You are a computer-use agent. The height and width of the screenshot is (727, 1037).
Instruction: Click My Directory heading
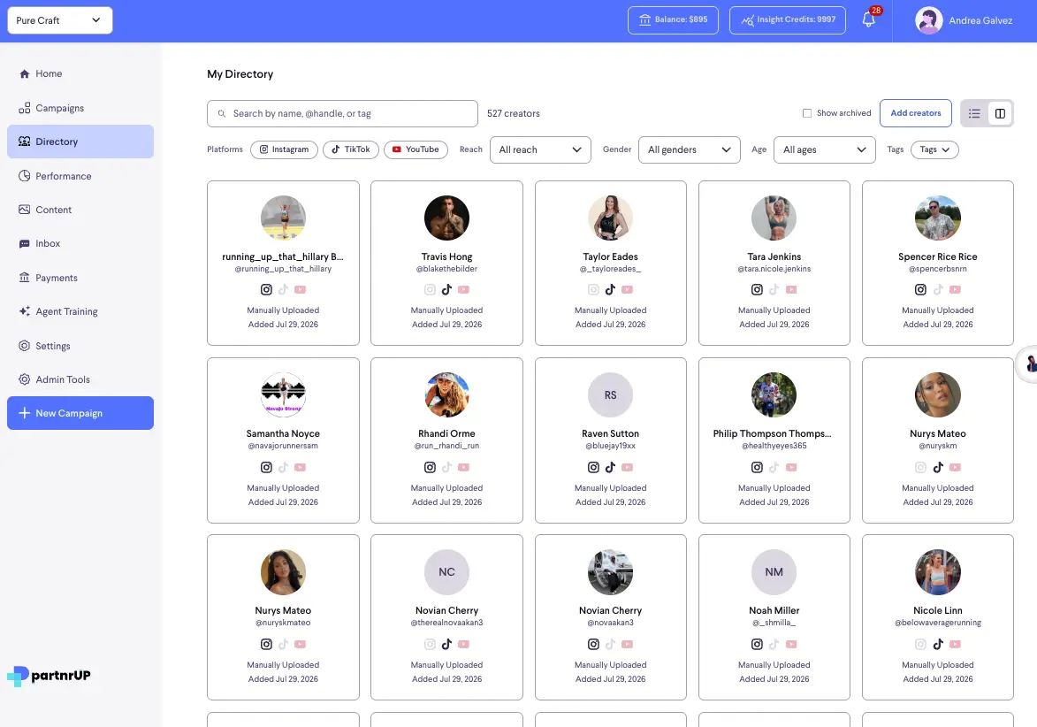pyautogui.click(x=240, y=74)
